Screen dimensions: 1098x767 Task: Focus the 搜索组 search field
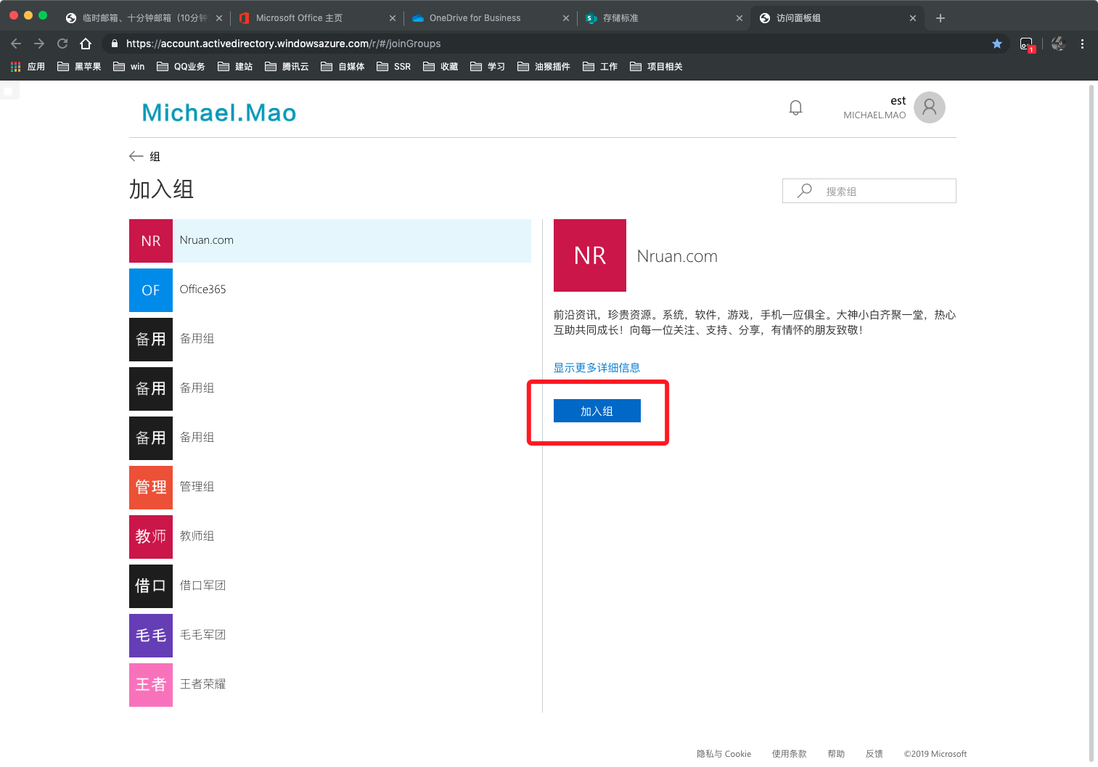pyautogui.click(x=869, y=191)
